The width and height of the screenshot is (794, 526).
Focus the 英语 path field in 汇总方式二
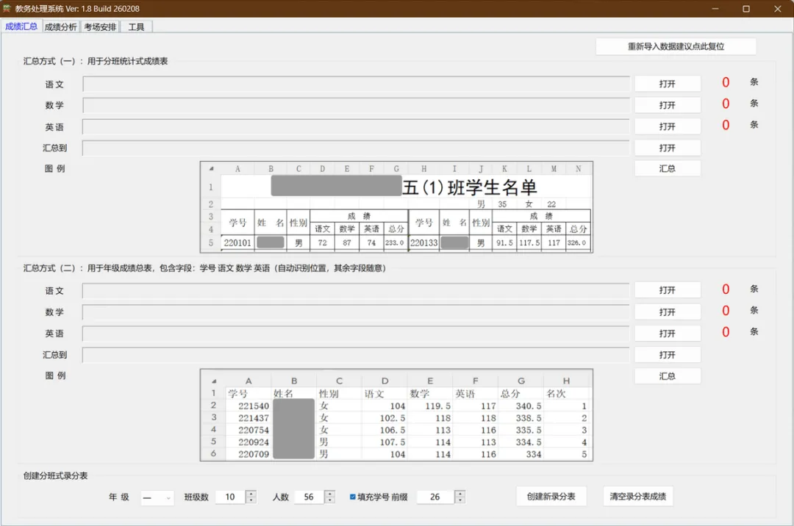pos(356,334)
